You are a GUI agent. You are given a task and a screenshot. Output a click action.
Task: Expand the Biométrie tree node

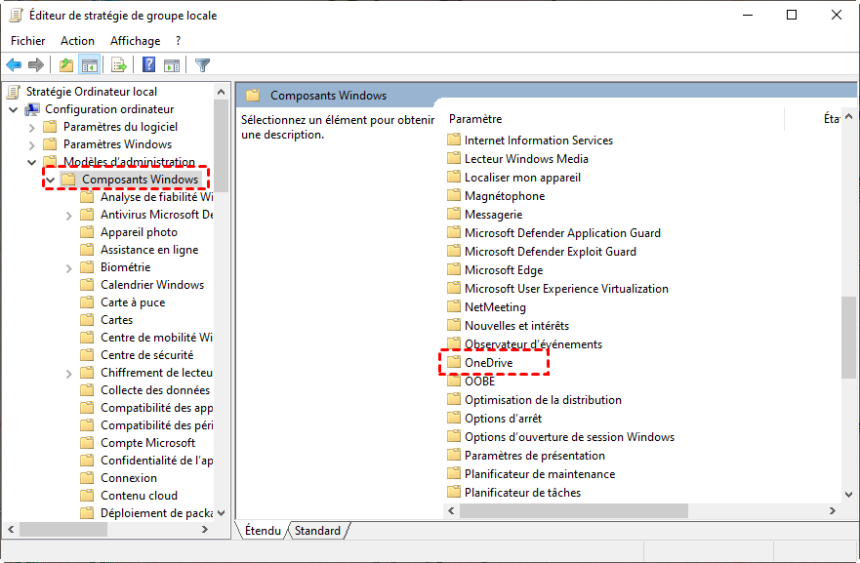(69, 267)
